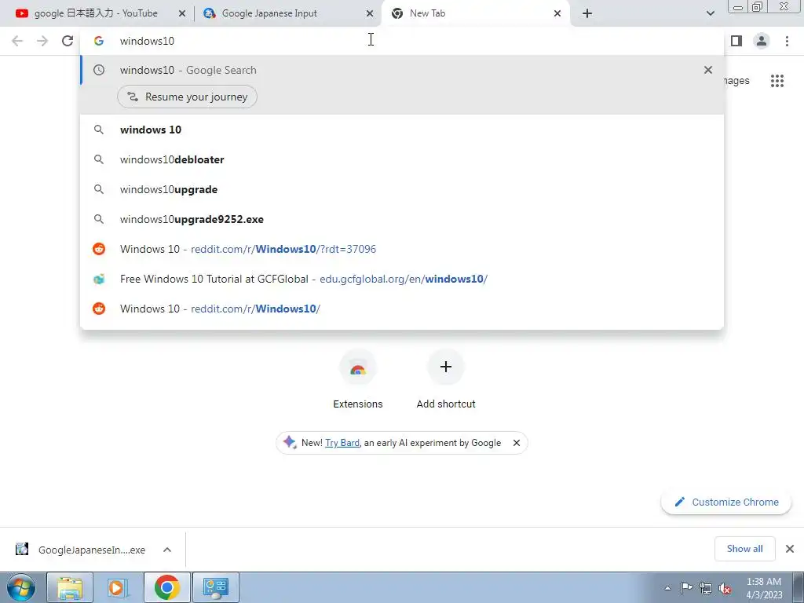The image size is (804, 603).
Task: Open the Windows Start menu
Action: 21,587
